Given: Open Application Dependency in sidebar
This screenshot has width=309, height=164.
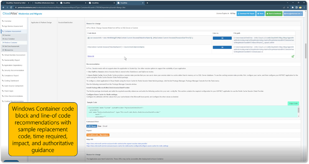Looking at the screenshot, I should pyautogui.click(x=13, y=65).
